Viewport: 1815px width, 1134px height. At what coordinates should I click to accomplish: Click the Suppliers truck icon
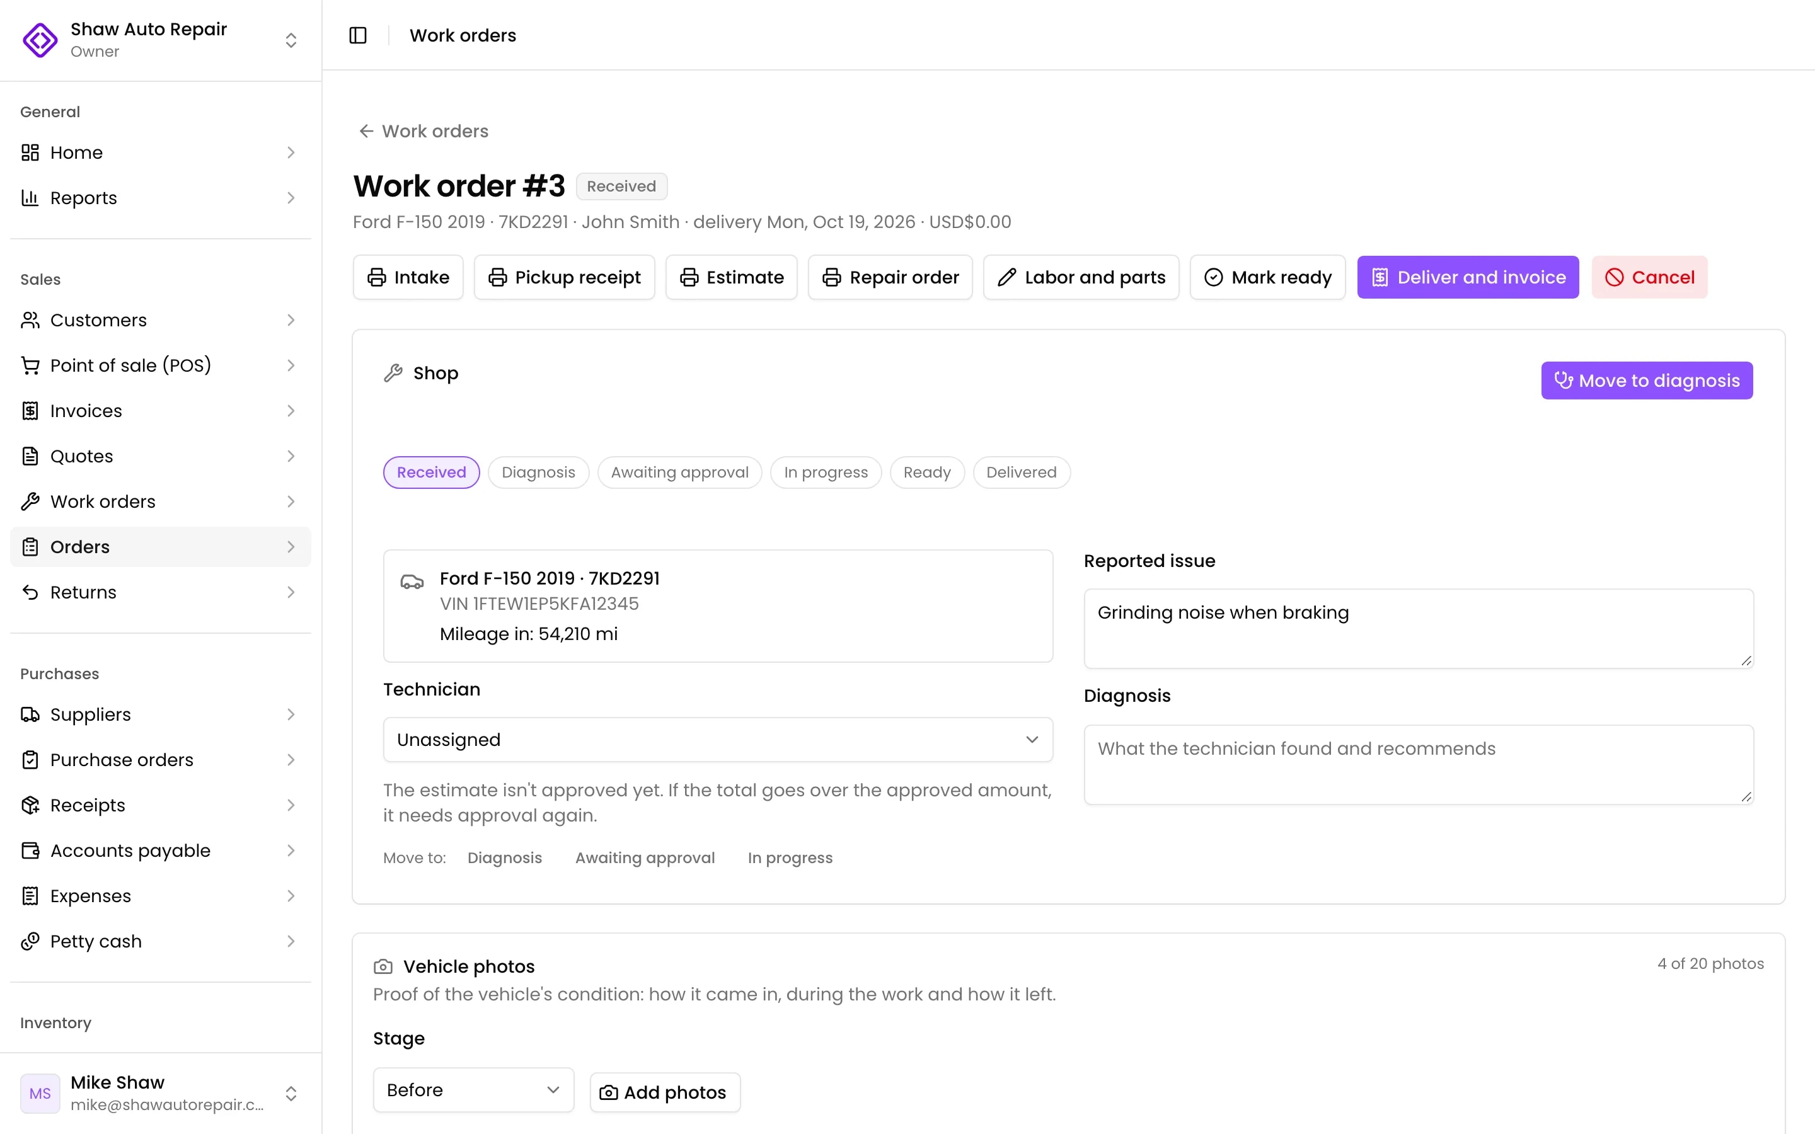tap(30, 715)
